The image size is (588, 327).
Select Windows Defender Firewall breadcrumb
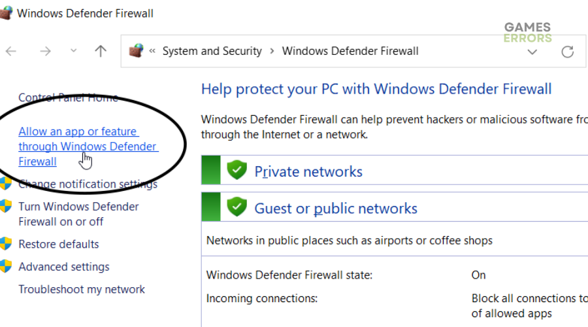[350, 51]
